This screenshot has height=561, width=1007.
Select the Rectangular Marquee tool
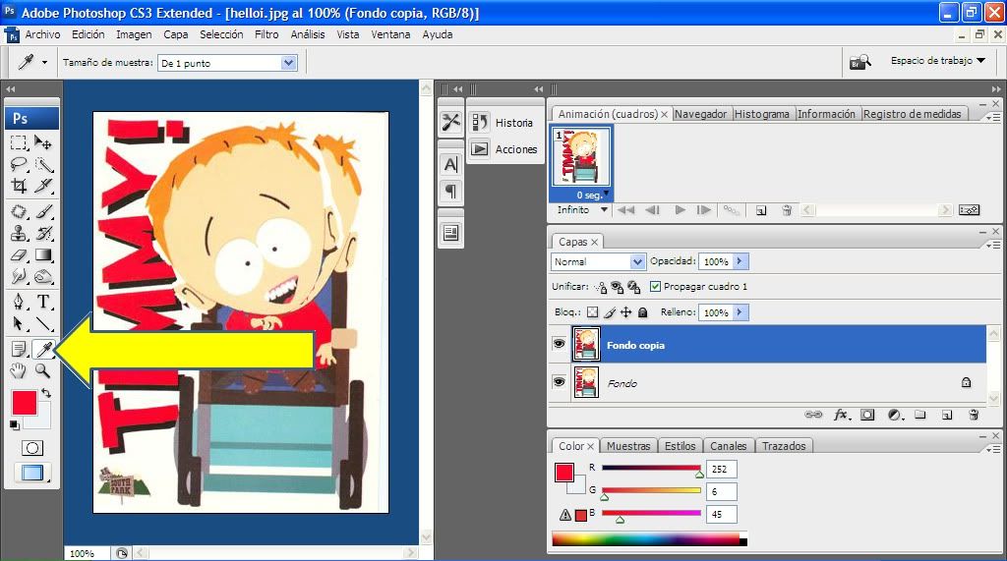19,141
